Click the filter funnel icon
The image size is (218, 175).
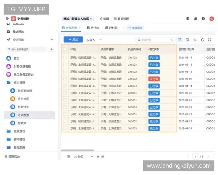click(x=179, y=40)
